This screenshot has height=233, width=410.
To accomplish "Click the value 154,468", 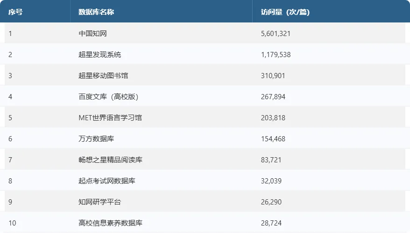I will click(x=273, y=139).
